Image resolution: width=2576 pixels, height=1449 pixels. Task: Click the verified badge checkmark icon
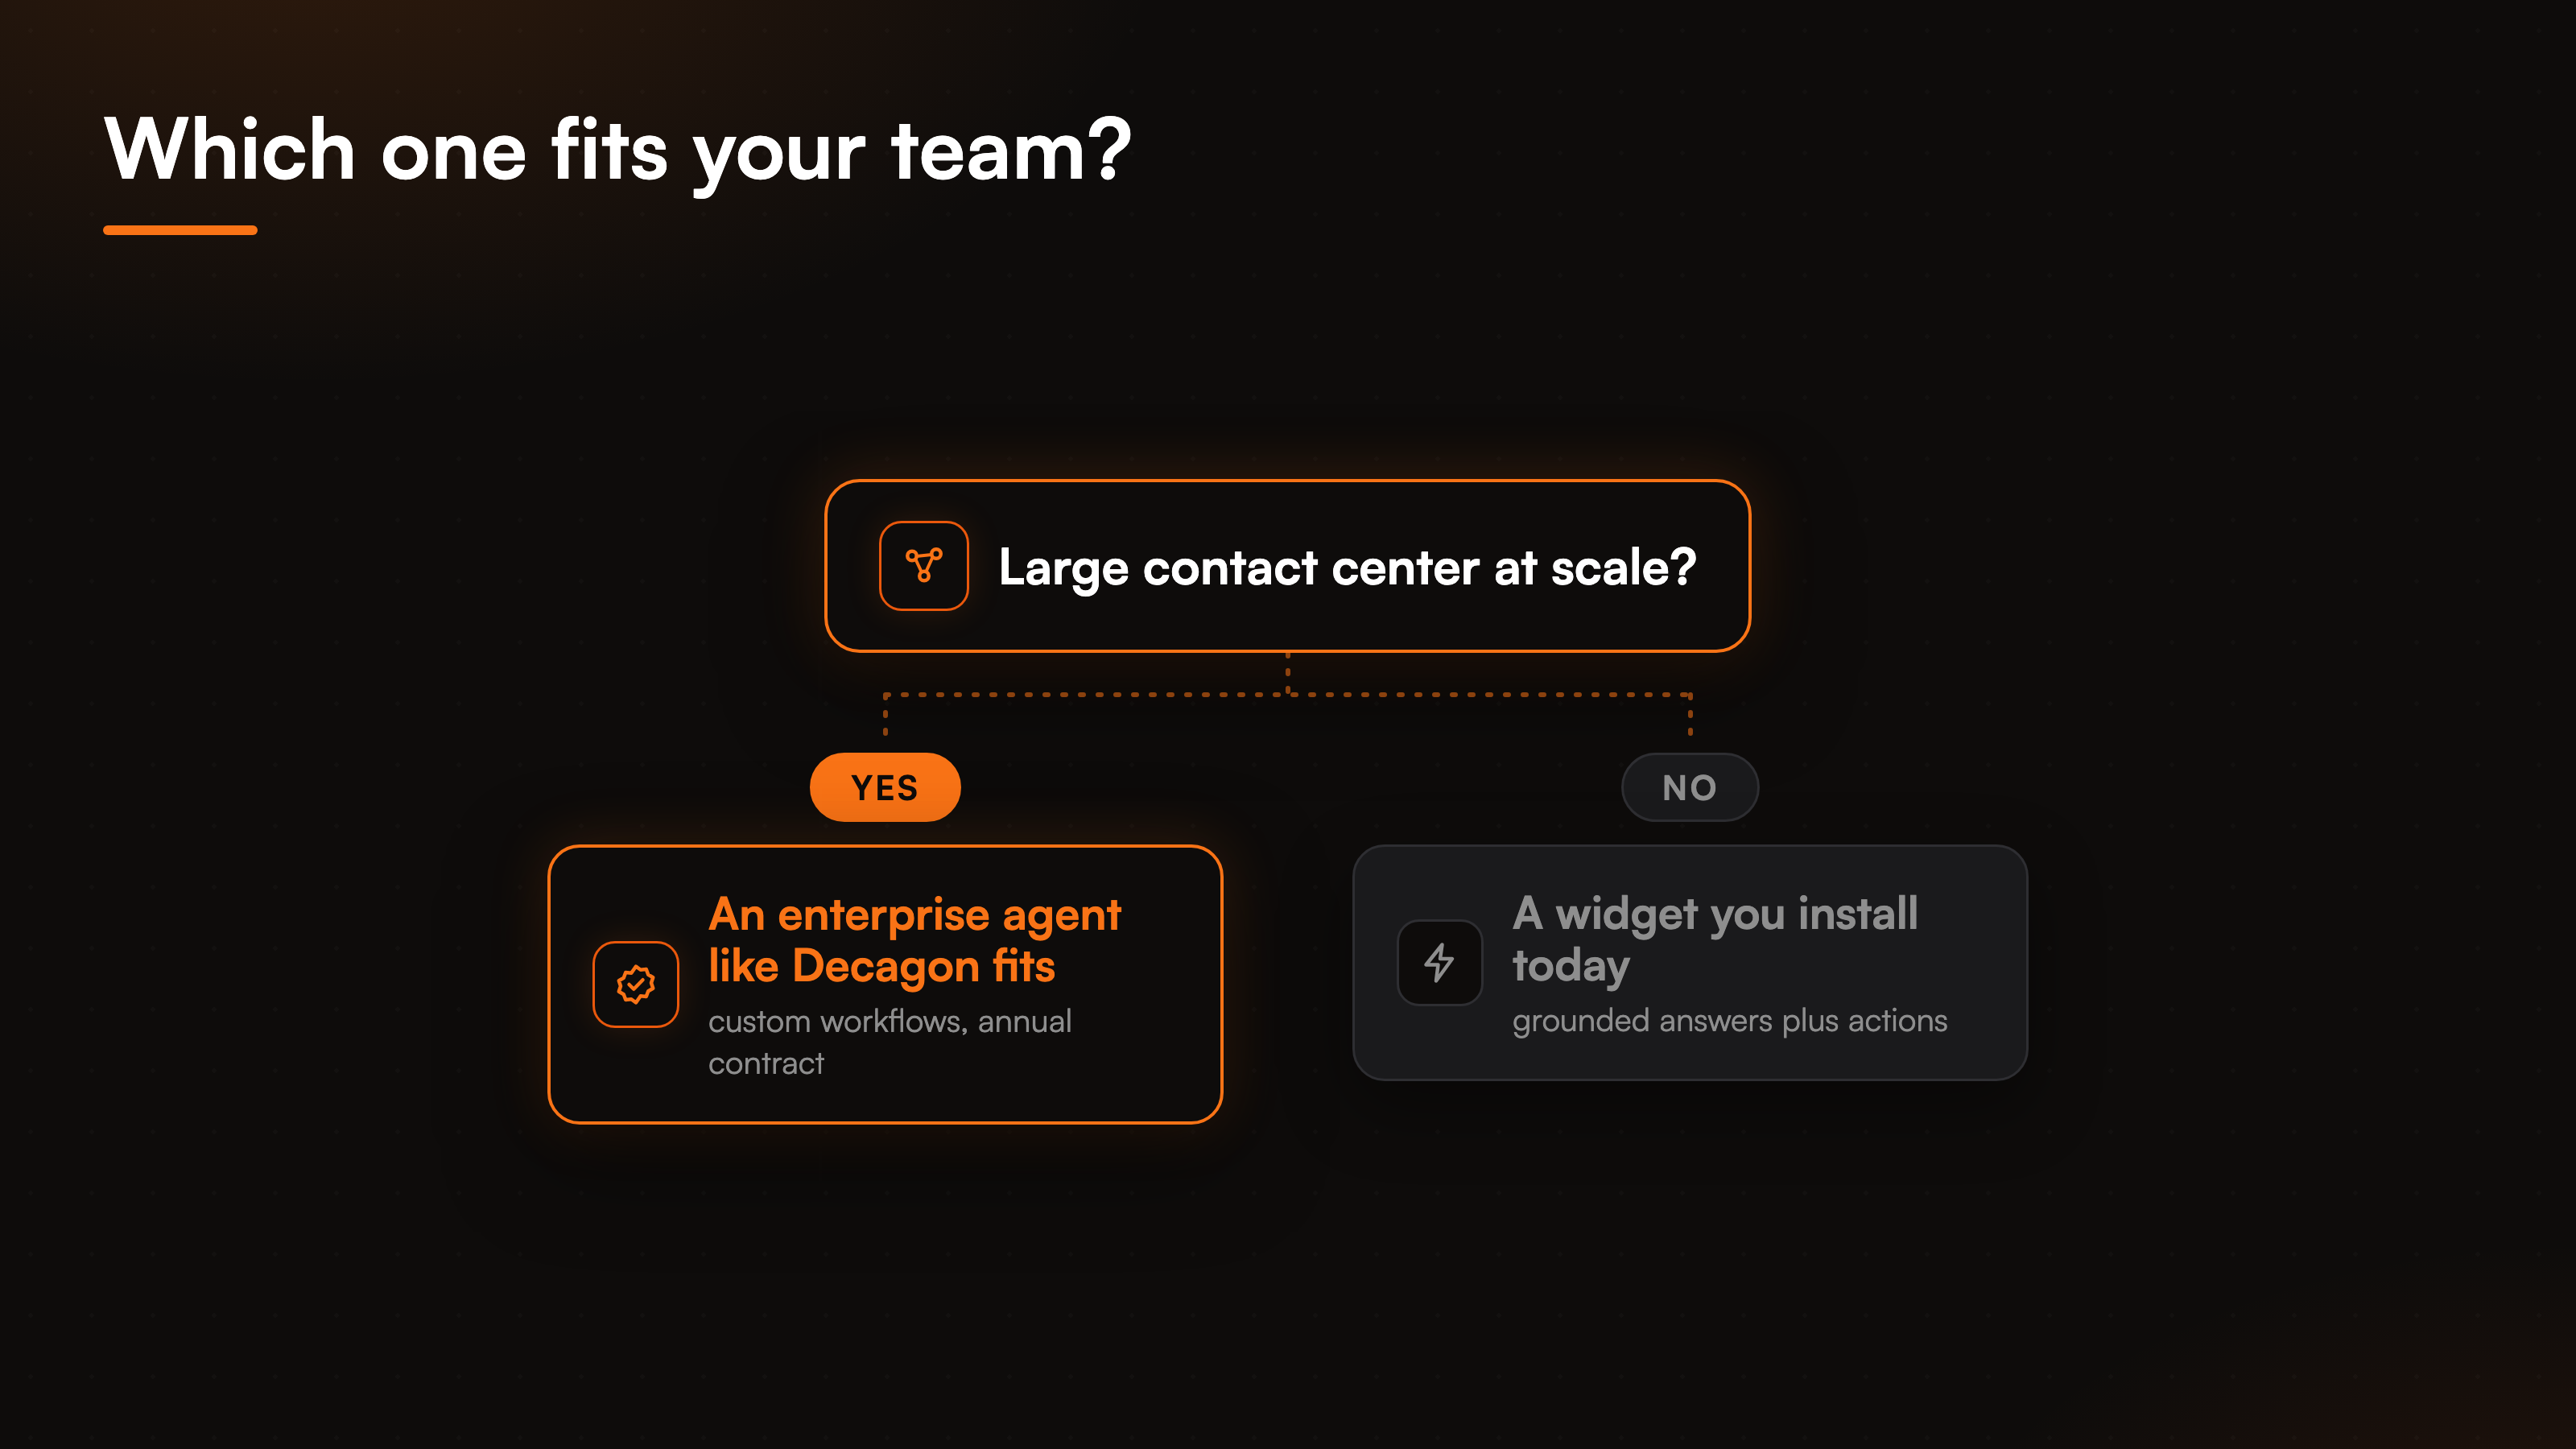(636, 984)
